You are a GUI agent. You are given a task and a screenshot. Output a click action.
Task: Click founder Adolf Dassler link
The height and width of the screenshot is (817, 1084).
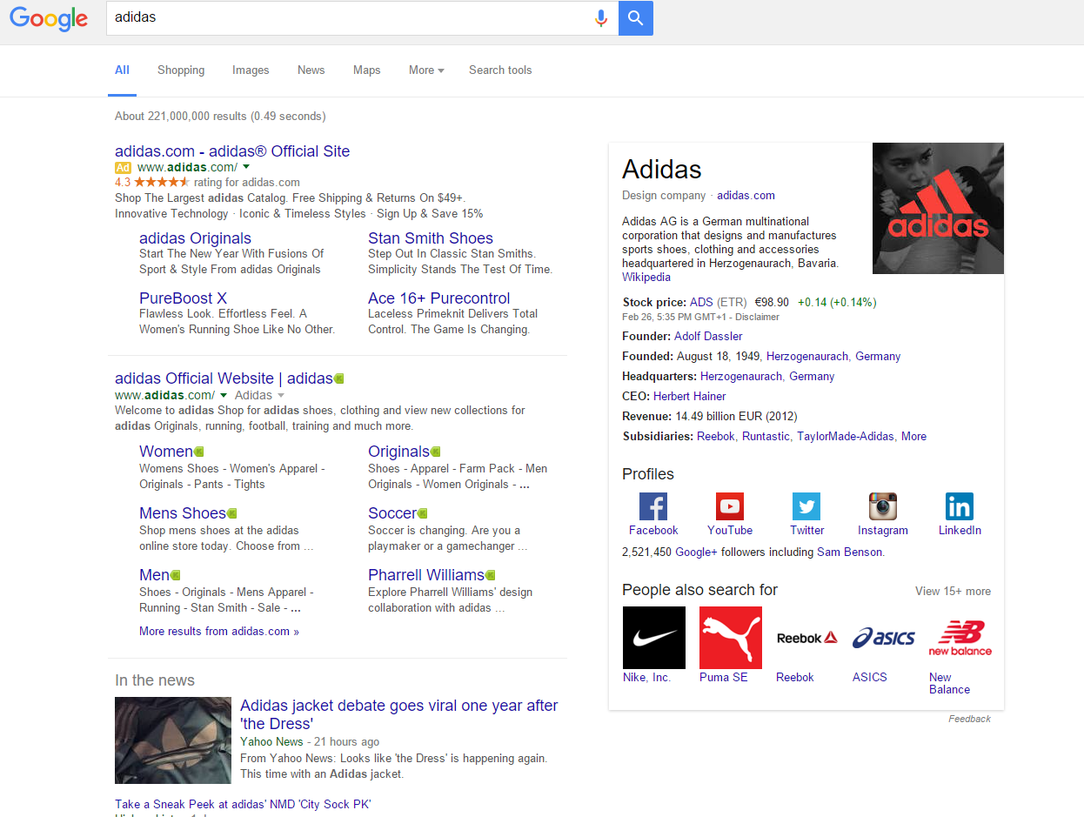pos(708,337)
